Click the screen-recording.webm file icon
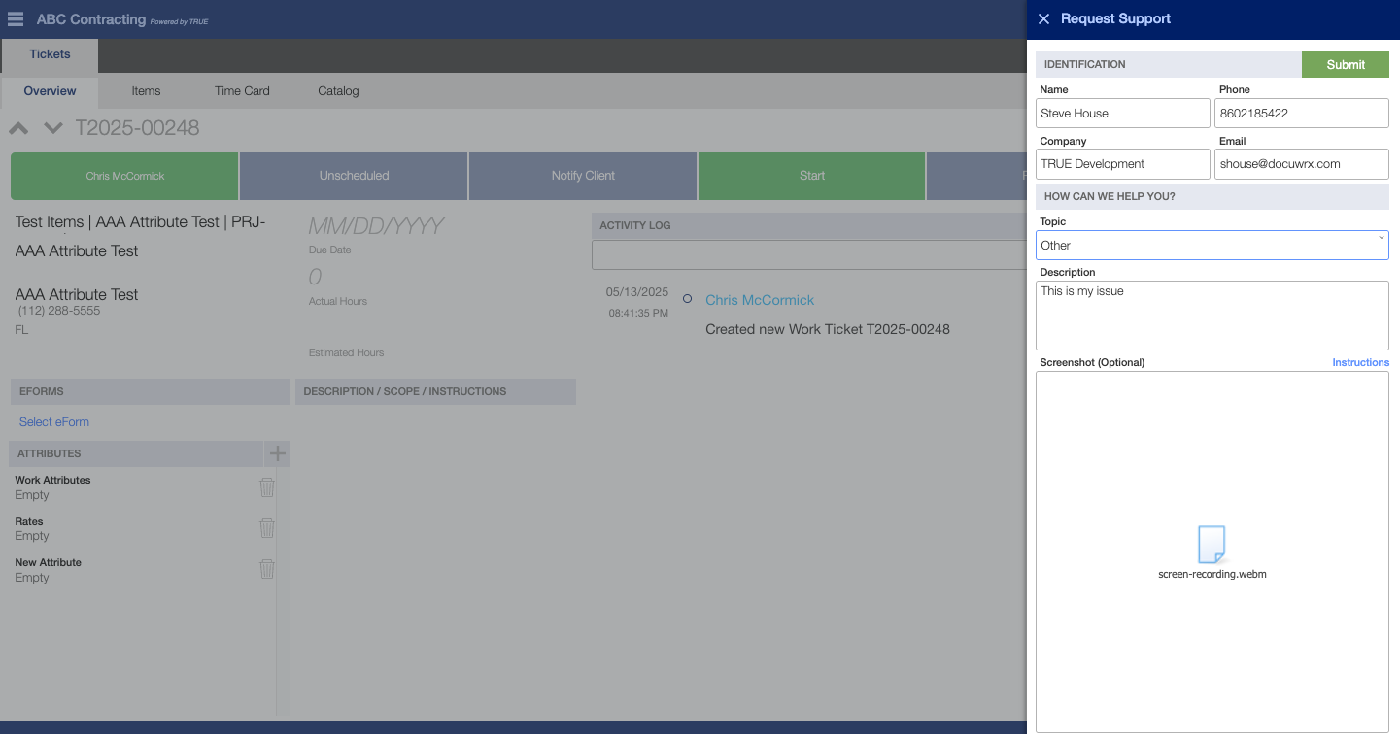This screenshot has width=1400, height=734. [x=1212, y=544]
